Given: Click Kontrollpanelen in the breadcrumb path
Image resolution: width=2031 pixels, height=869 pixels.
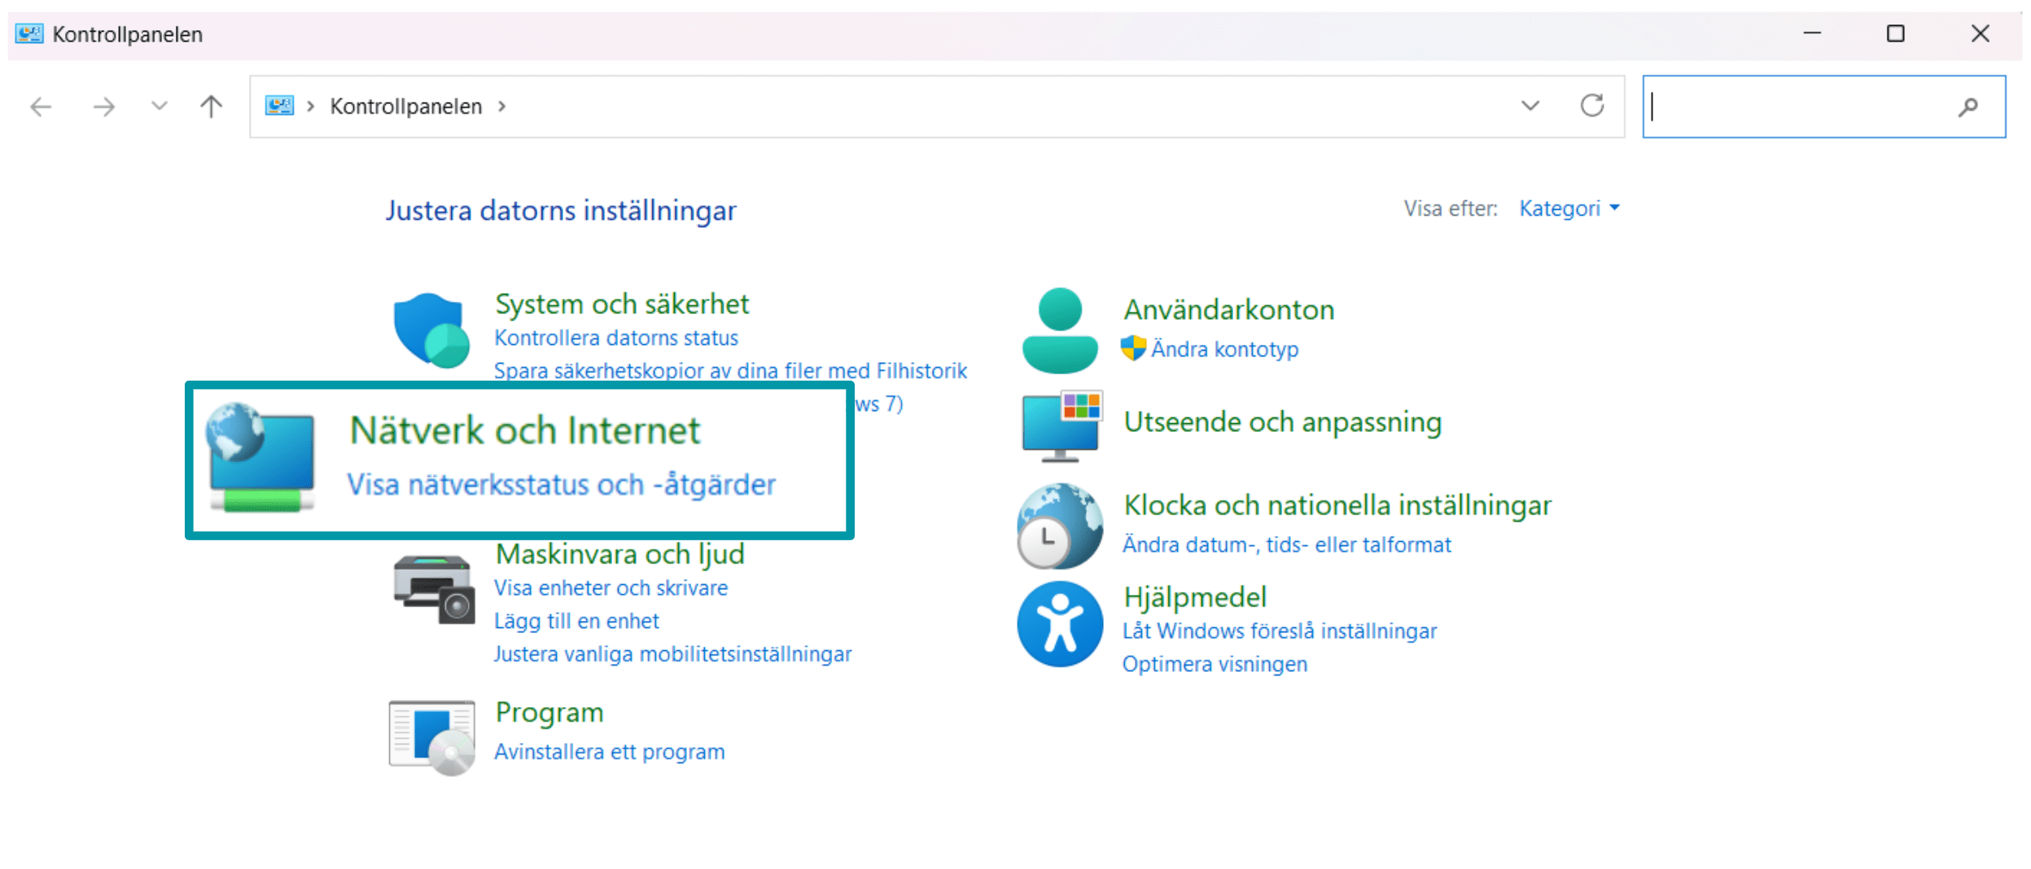Looking at the screenshot, I should coord(405,107).
